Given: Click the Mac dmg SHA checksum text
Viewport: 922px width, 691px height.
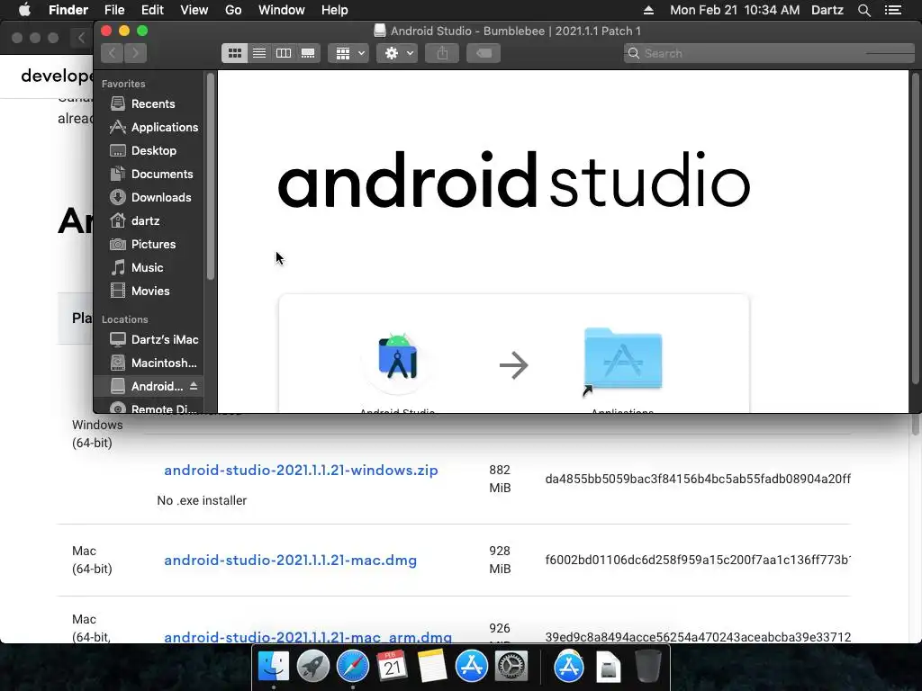Looking at the screenshot, I should [x=698, y=560].
